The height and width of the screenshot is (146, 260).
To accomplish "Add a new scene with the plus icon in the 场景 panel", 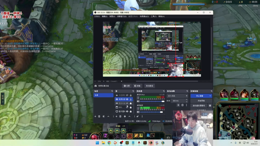I will (95, 116).
